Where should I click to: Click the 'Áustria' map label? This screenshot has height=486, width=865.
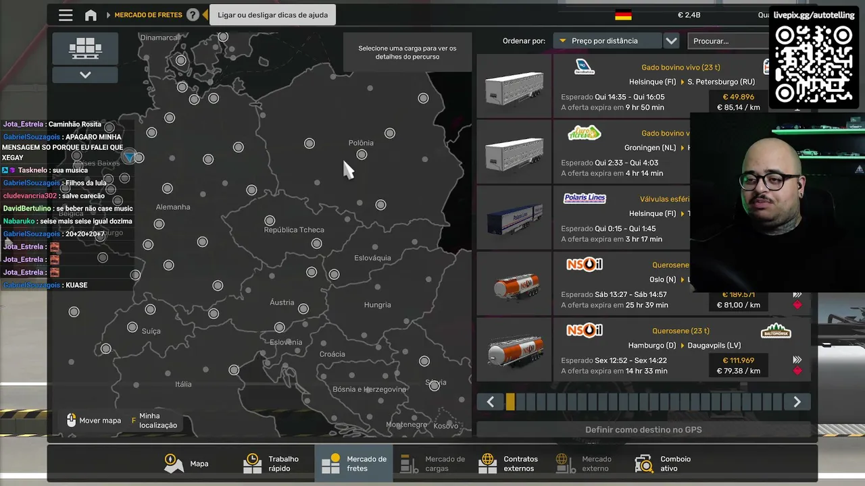[x=282, y=302]
